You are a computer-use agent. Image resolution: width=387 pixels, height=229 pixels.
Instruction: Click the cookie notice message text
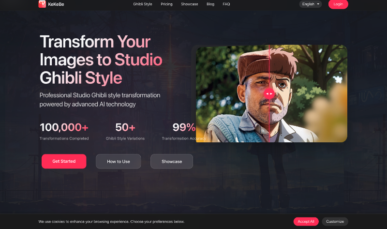[x=112, y=222]
